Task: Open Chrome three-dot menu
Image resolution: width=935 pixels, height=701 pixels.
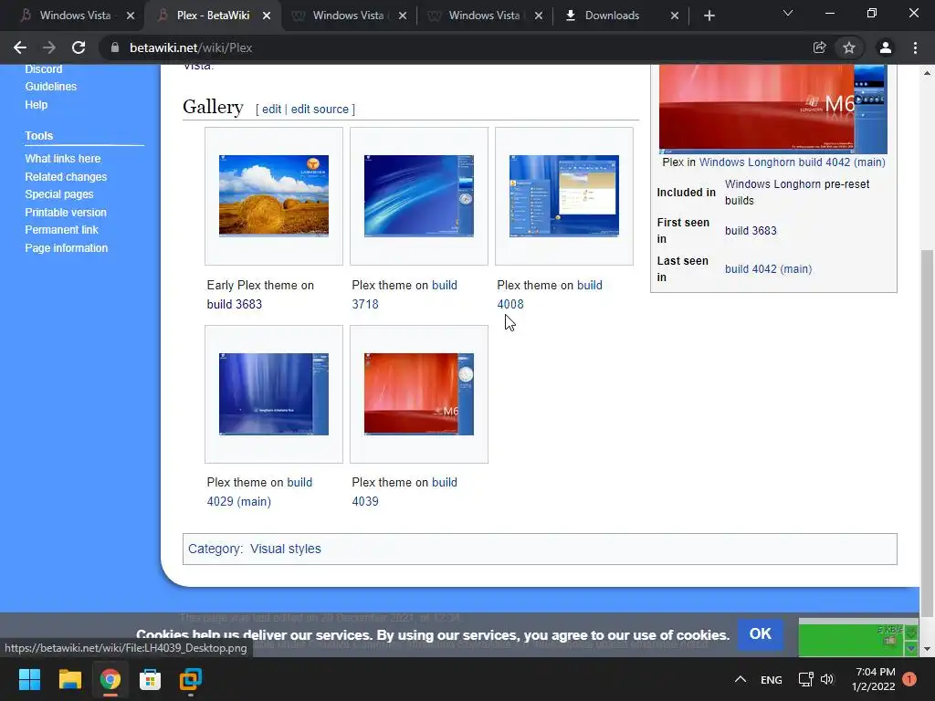Action: (915, 47)
